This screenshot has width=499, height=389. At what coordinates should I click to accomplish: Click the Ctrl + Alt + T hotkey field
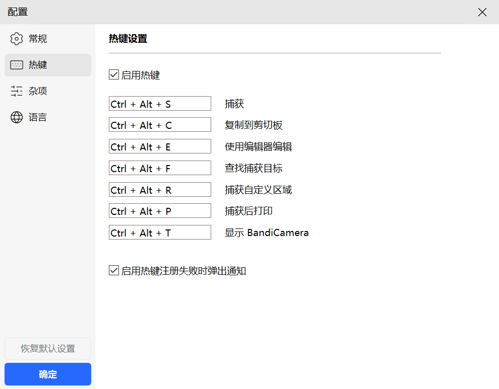[x=160, y=232]
